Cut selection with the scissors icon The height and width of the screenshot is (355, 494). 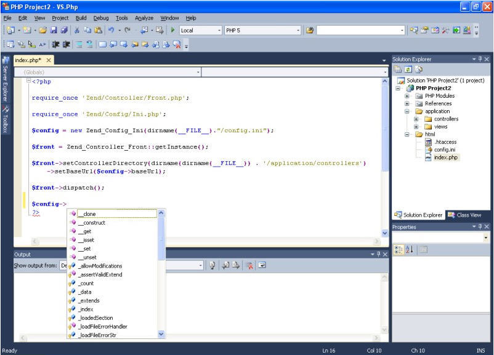(76, 30)
